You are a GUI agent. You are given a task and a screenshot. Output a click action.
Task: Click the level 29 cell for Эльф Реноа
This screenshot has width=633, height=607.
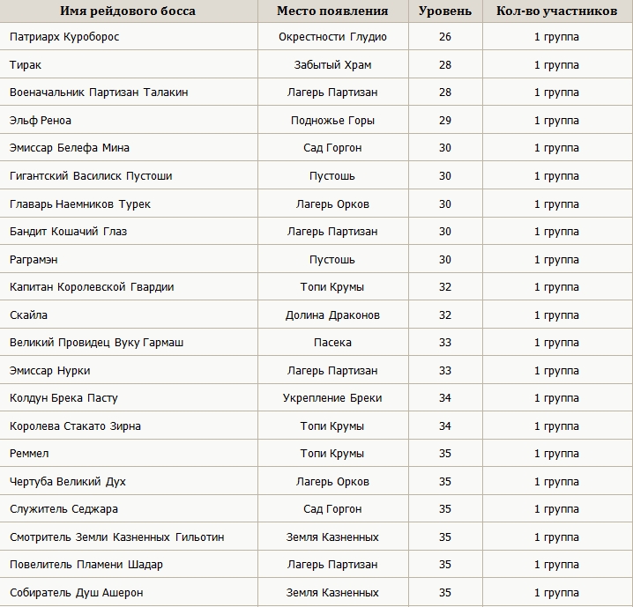click(445, 121)
